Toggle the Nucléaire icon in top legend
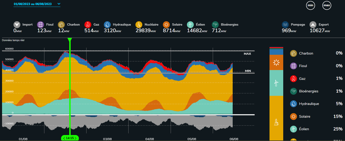 point(139,25)
